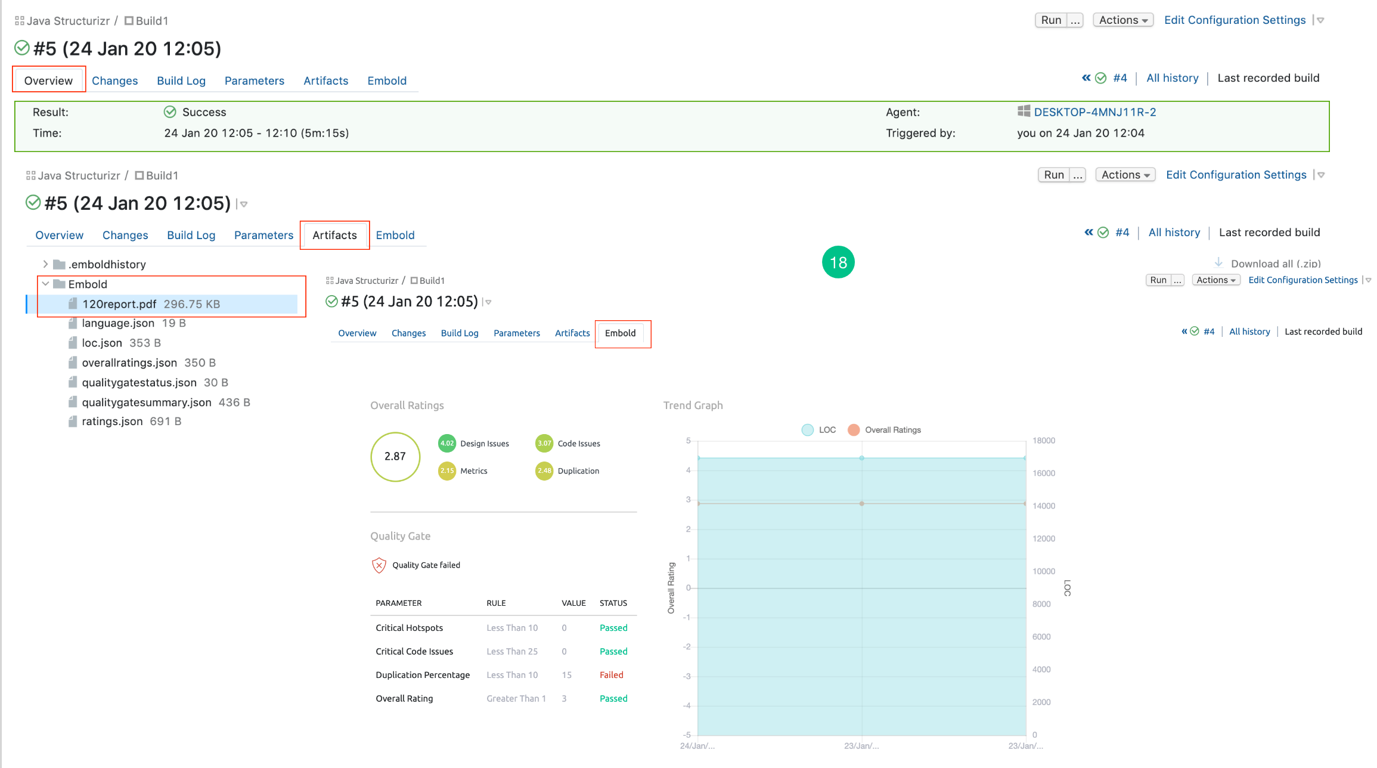Toggle the LOC series in the trend graph legend
The image size is (1377, 768).
click(819, 430)
